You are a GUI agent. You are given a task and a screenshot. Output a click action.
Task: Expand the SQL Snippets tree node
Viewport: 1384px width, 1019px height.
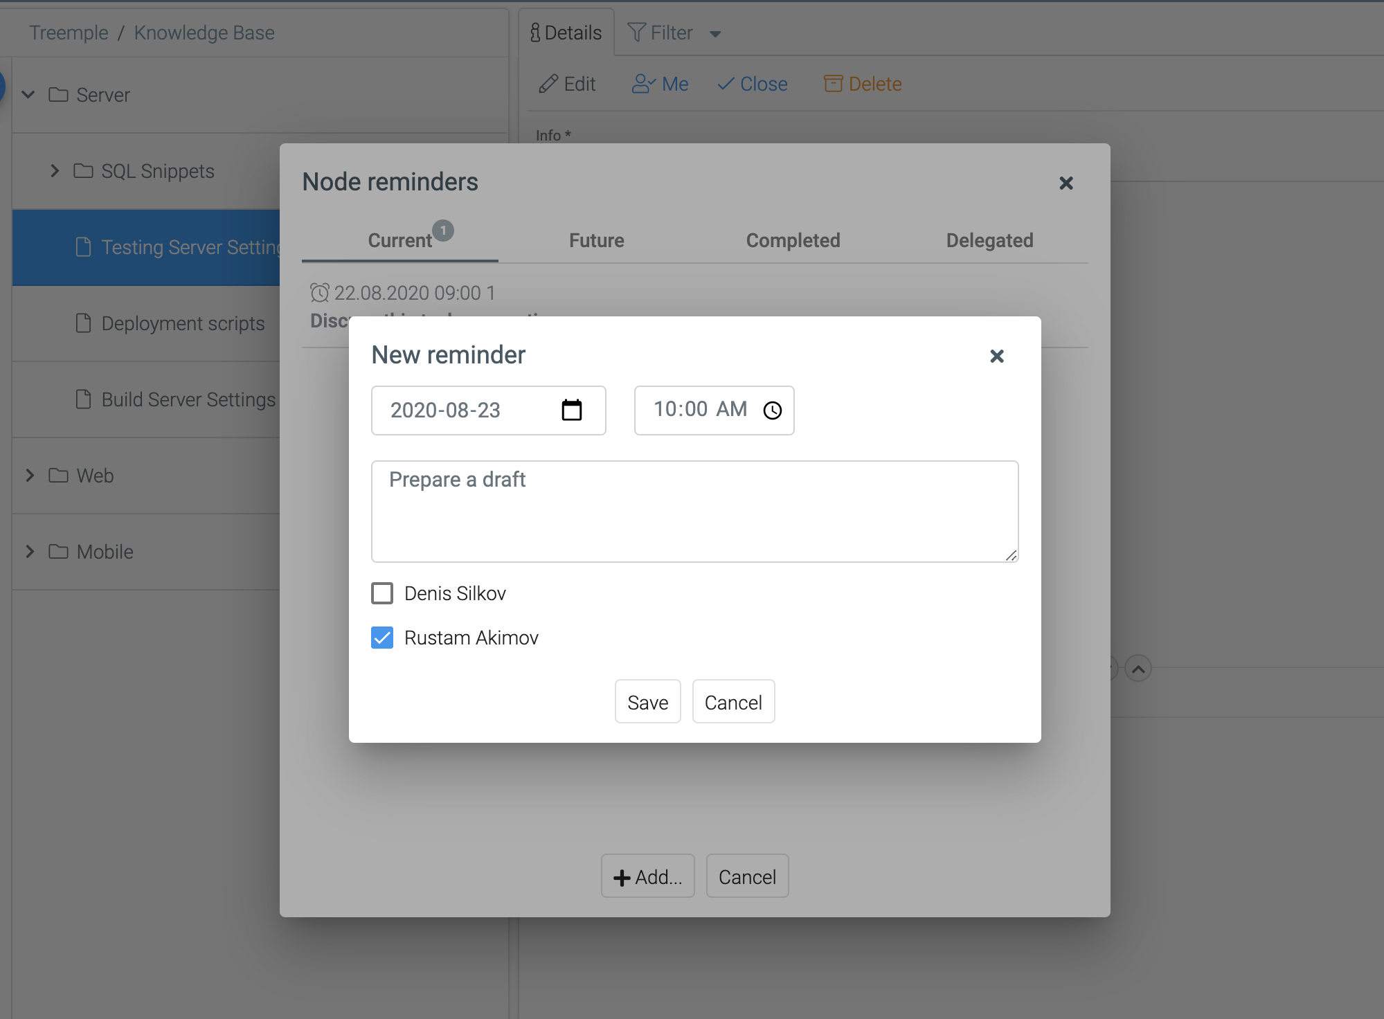coord(55,171)
